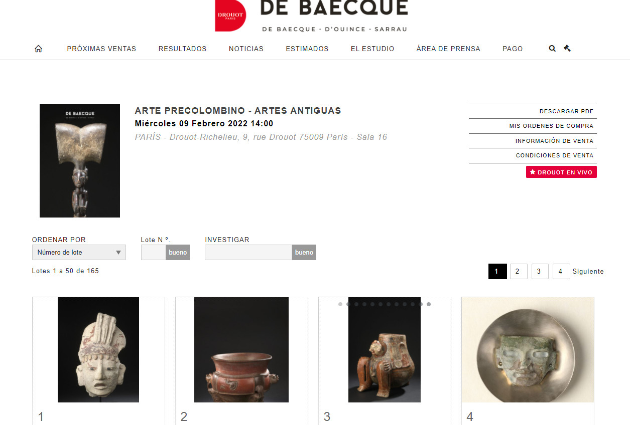Open the Área de Prensa menu
Screen dimensions: 630x425
pyautogui.click(x=448, y=49)
